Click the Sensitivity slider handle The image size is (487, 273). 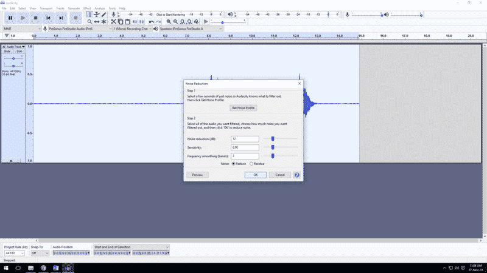point(273,147)
